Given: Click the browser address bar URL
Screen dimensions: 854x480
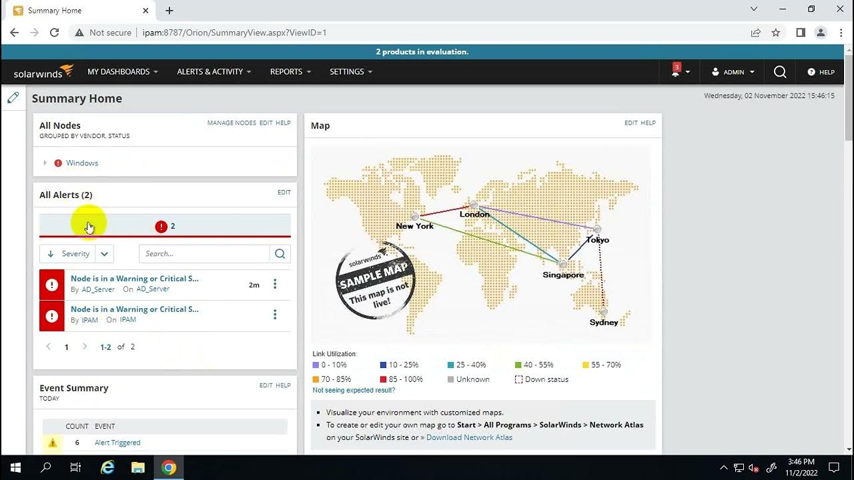Looking at the screenshot, I should (234, 32).
